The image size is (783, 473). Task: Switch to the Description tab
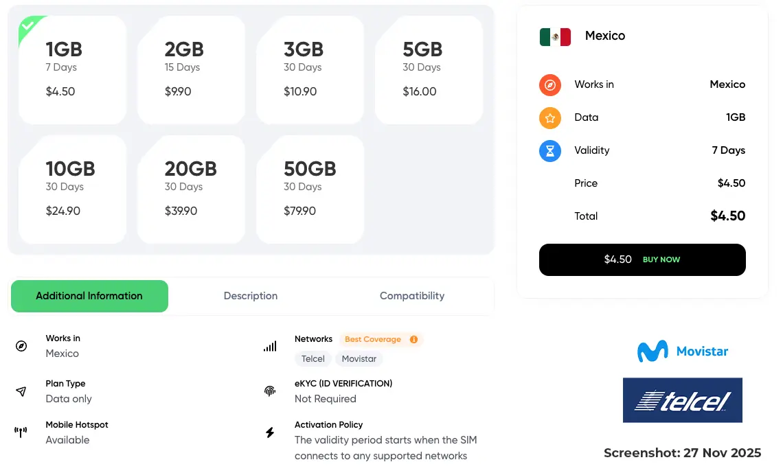[x=251, y=297]
